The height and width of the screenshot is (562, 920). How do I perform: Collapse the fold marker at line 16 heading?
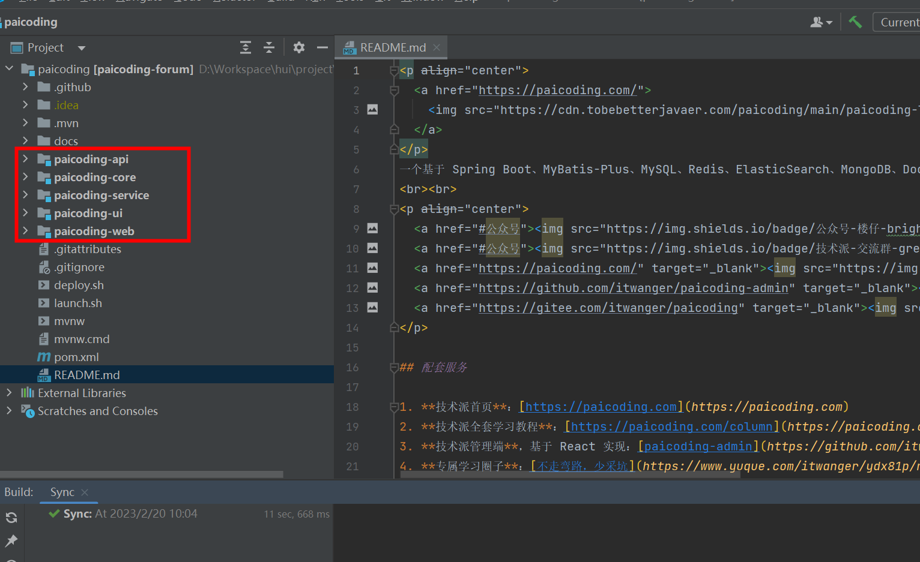point(395,368)
